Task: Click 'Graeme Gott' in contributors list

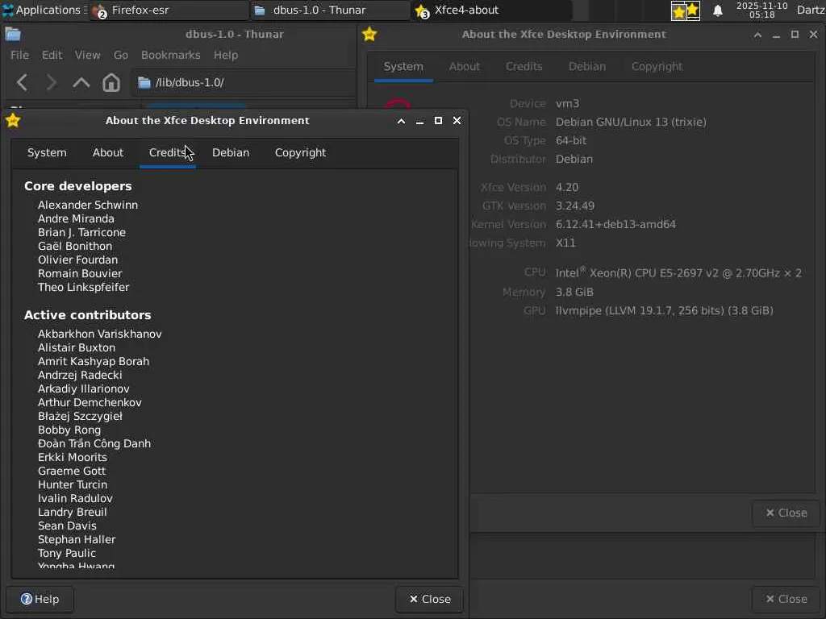Action: tap(72, 471)
